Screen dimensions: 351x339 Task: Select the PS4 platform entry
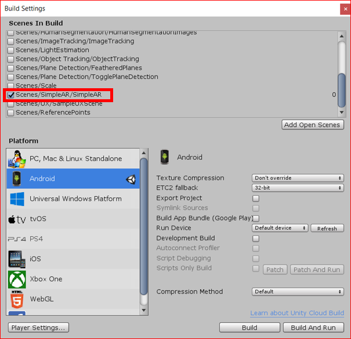point(73,239)
